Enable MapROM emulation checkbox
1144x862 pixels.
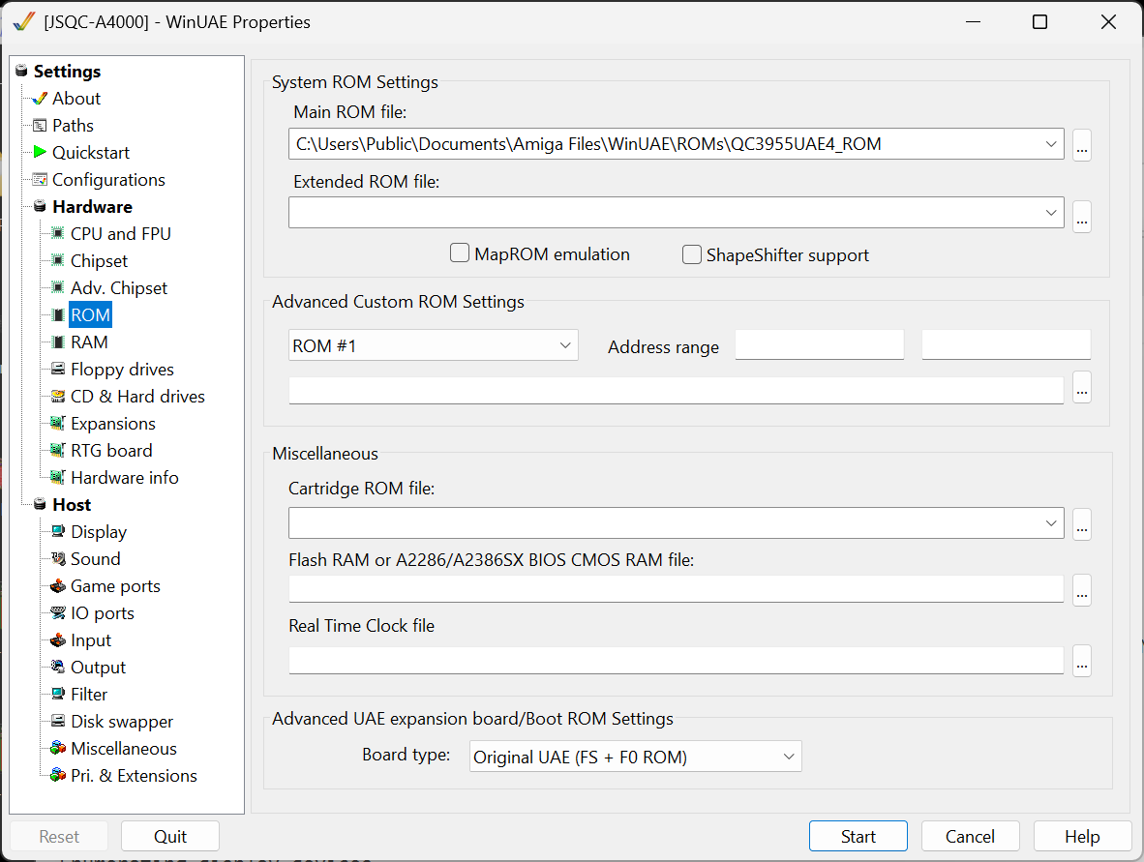pyautogui.click(x=460, y=253)
